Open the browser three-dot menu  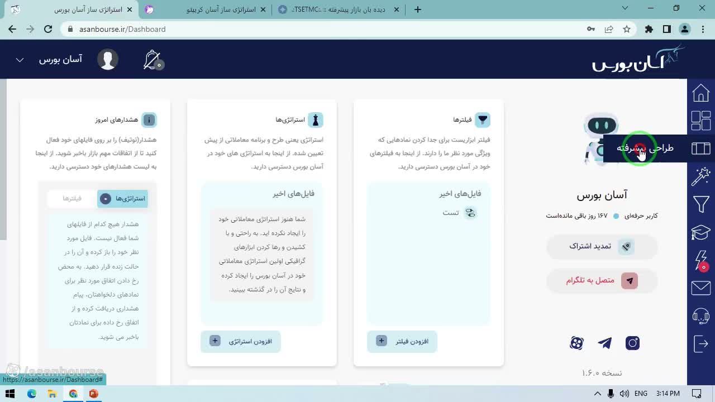pos(702,29)
